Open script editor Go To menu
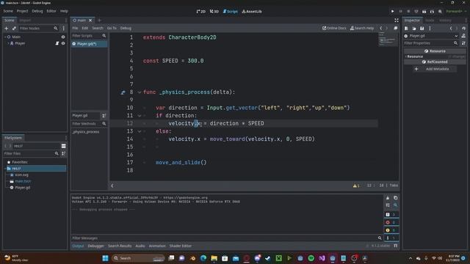This screenshot has width=470, height=264. coord(112,28)
